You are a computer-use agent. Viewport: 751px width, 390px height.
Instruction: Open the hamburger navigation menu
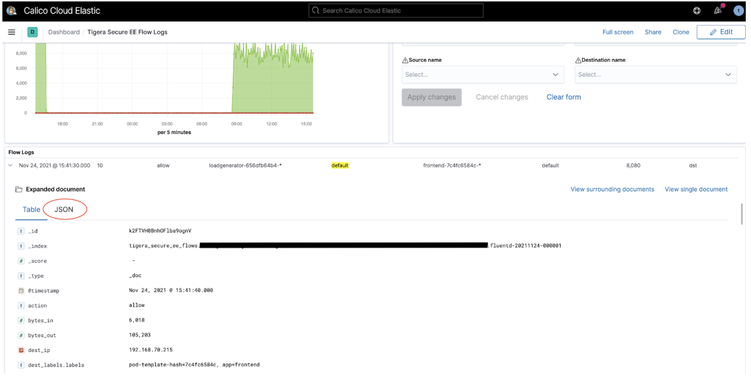[11, 32]
